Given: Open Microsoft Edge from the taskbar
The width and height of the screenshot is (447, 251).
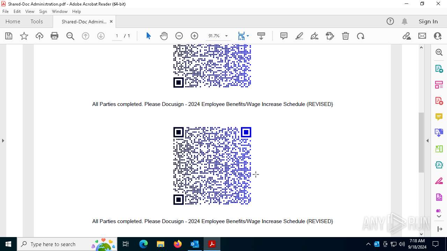Looking at the screenshot, I should click(144, 244).
